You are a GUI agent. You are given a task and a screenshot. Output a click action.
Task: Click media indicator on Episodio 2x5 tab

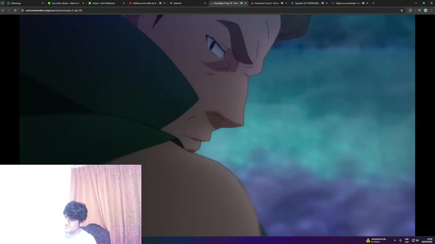point(323,3)
